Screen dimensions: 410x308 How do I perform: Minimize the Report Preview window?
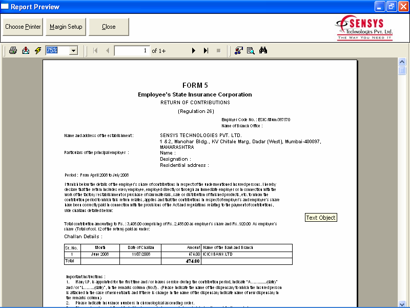[x=379, y=7]
